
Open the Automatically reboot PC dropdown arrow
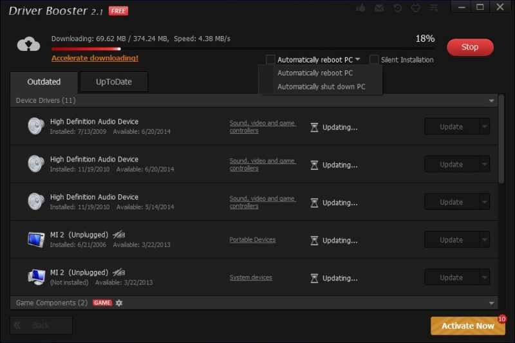tap(358, 59)
